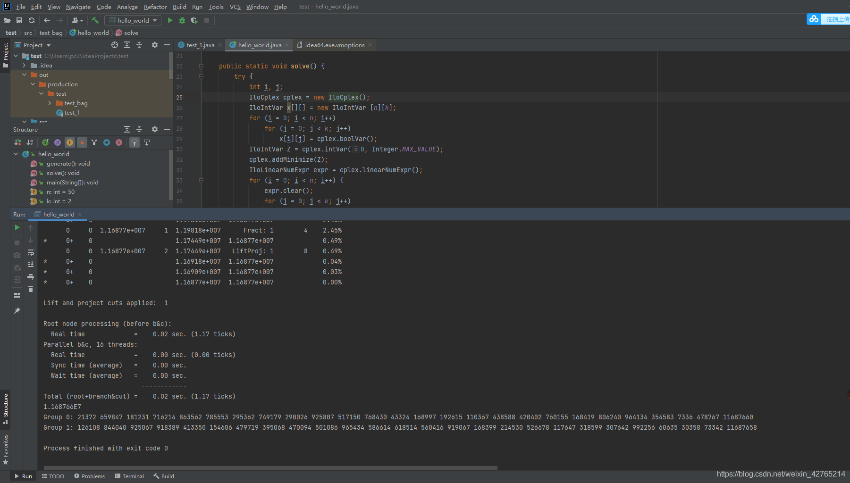Expand all in the Project panel

tap(127, 45)
